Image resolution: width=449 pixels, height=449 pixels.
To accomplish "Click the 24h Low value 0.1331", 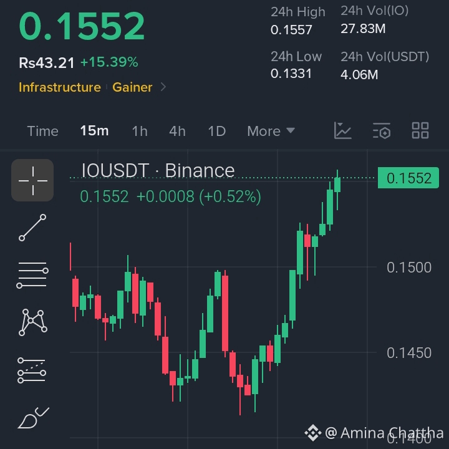I will 291,74.
